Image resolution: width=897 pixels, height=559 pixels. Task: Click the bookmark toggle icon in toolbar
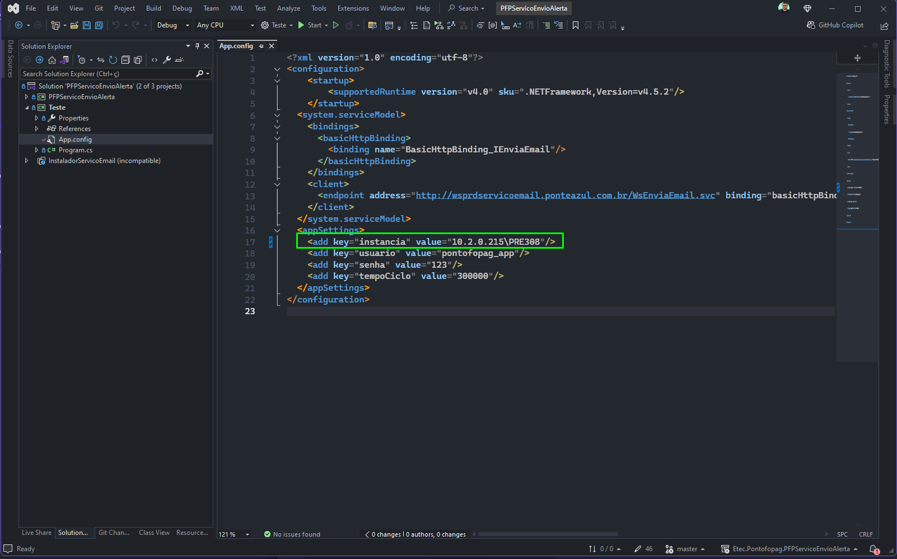point(575,25)
